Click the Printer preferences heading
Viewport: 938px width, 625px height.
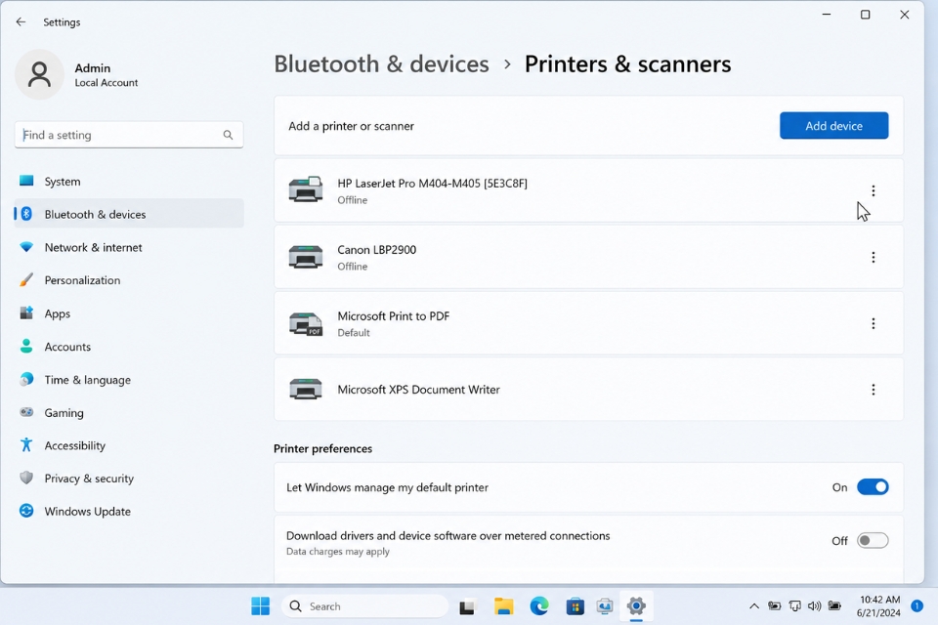click(x=323, y=448)
